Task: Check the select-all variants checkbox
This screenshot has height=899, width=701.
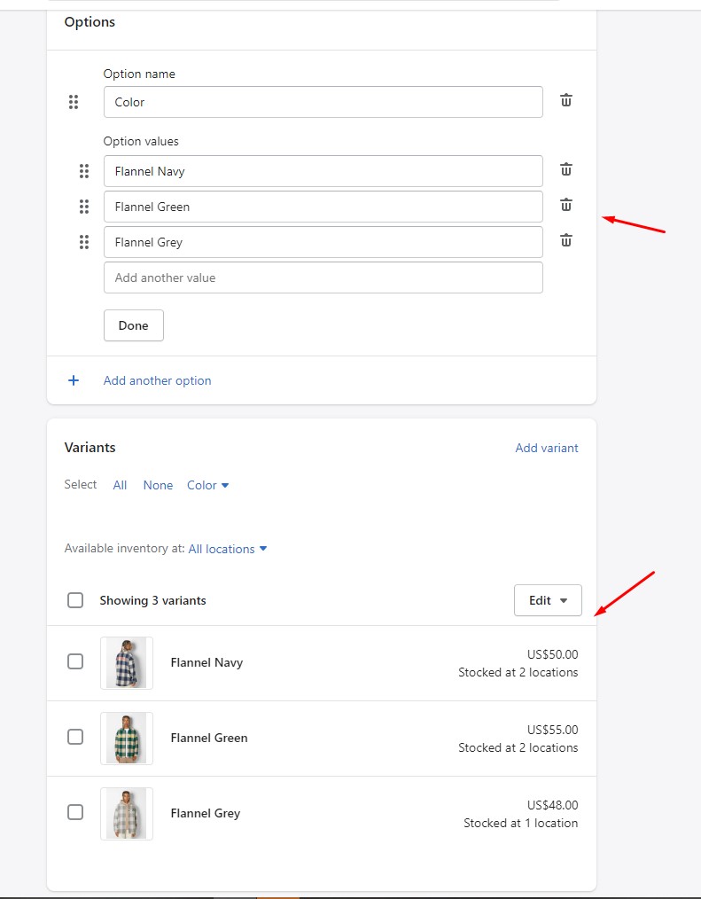Action: [75, 600]
